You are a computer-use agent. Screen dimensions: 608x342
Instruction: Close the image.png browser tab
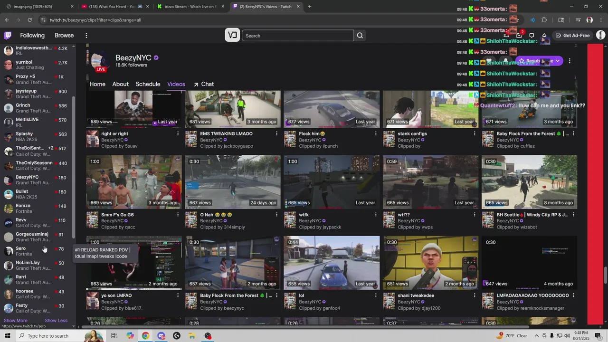click(x=72, y=7)
